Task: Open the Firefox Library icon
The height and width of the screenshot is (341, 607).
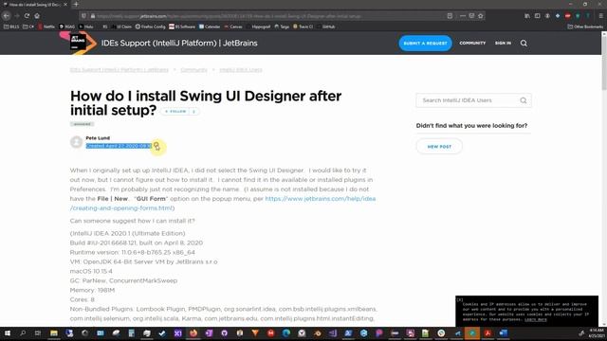Action: (x=527, y=16)
